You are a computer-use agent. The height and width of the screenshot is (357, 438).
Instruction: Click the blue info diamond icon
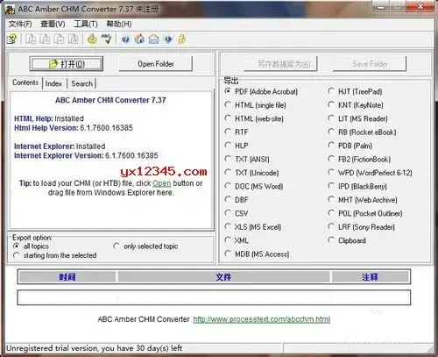(168, 39)
